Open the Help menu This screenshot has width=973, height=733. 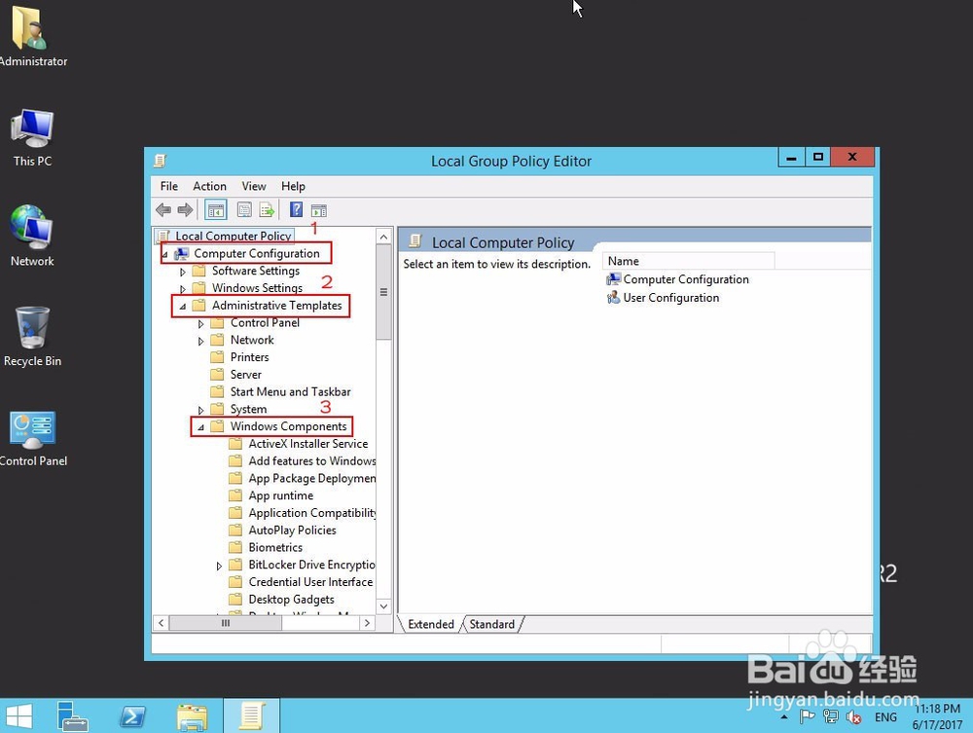click(293, 186)
